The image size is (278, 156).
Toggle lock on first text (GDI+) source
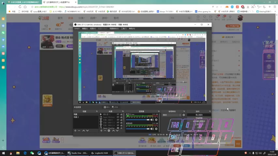[121, 120]
